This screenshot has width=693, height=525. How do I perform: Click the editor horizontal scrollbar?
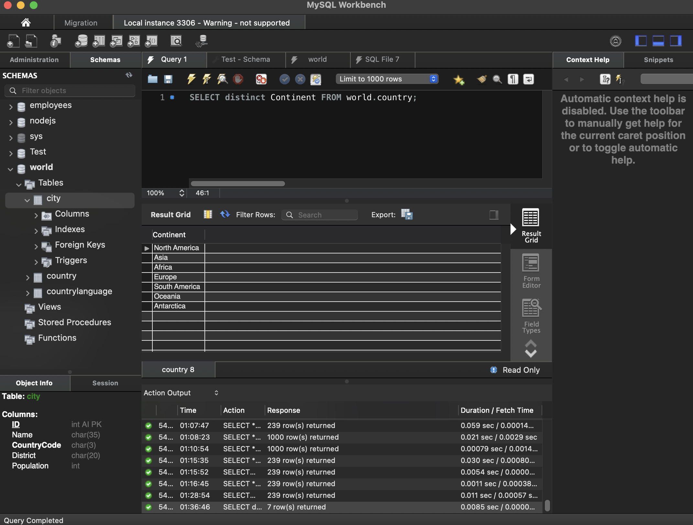tap(238, 184)
